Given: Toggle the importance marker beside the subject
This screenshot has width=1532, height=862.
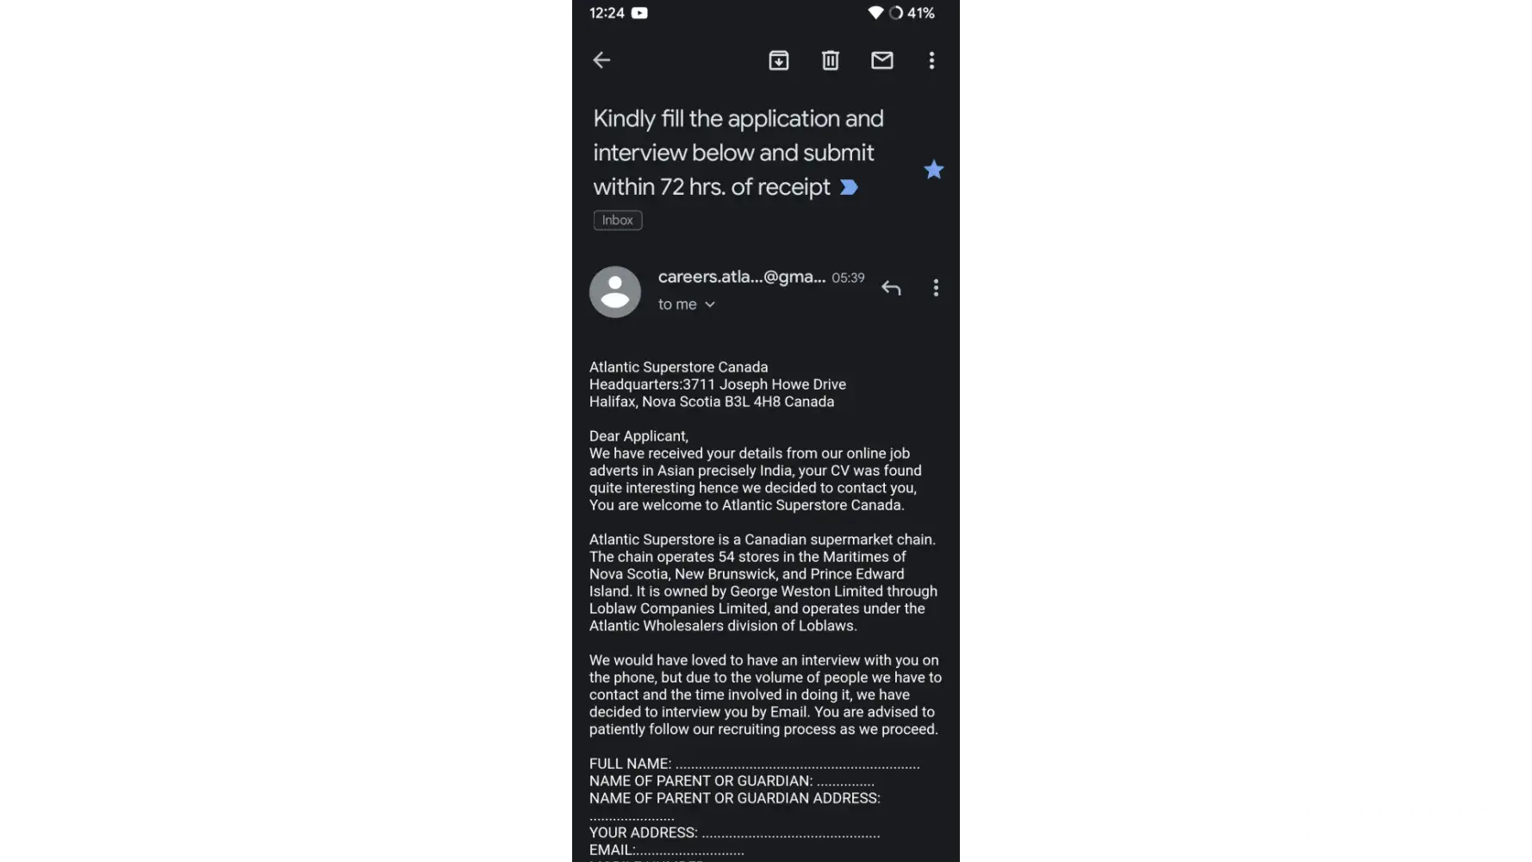Looking at the screenshot, I should [849, 187].
